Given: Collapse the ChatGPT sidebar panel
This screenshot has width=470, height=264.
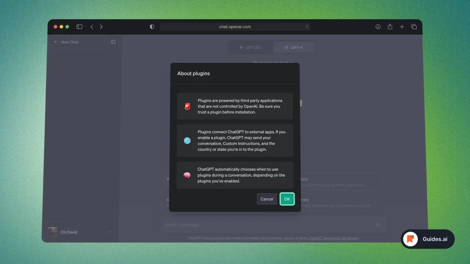Looking at the screenshot, I should coord(113,42).
